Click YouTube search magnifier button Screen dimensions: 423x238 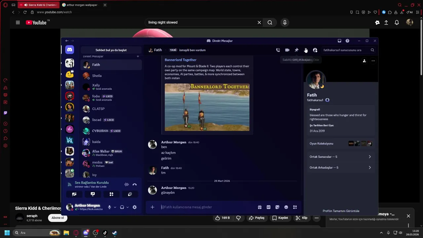270,22
